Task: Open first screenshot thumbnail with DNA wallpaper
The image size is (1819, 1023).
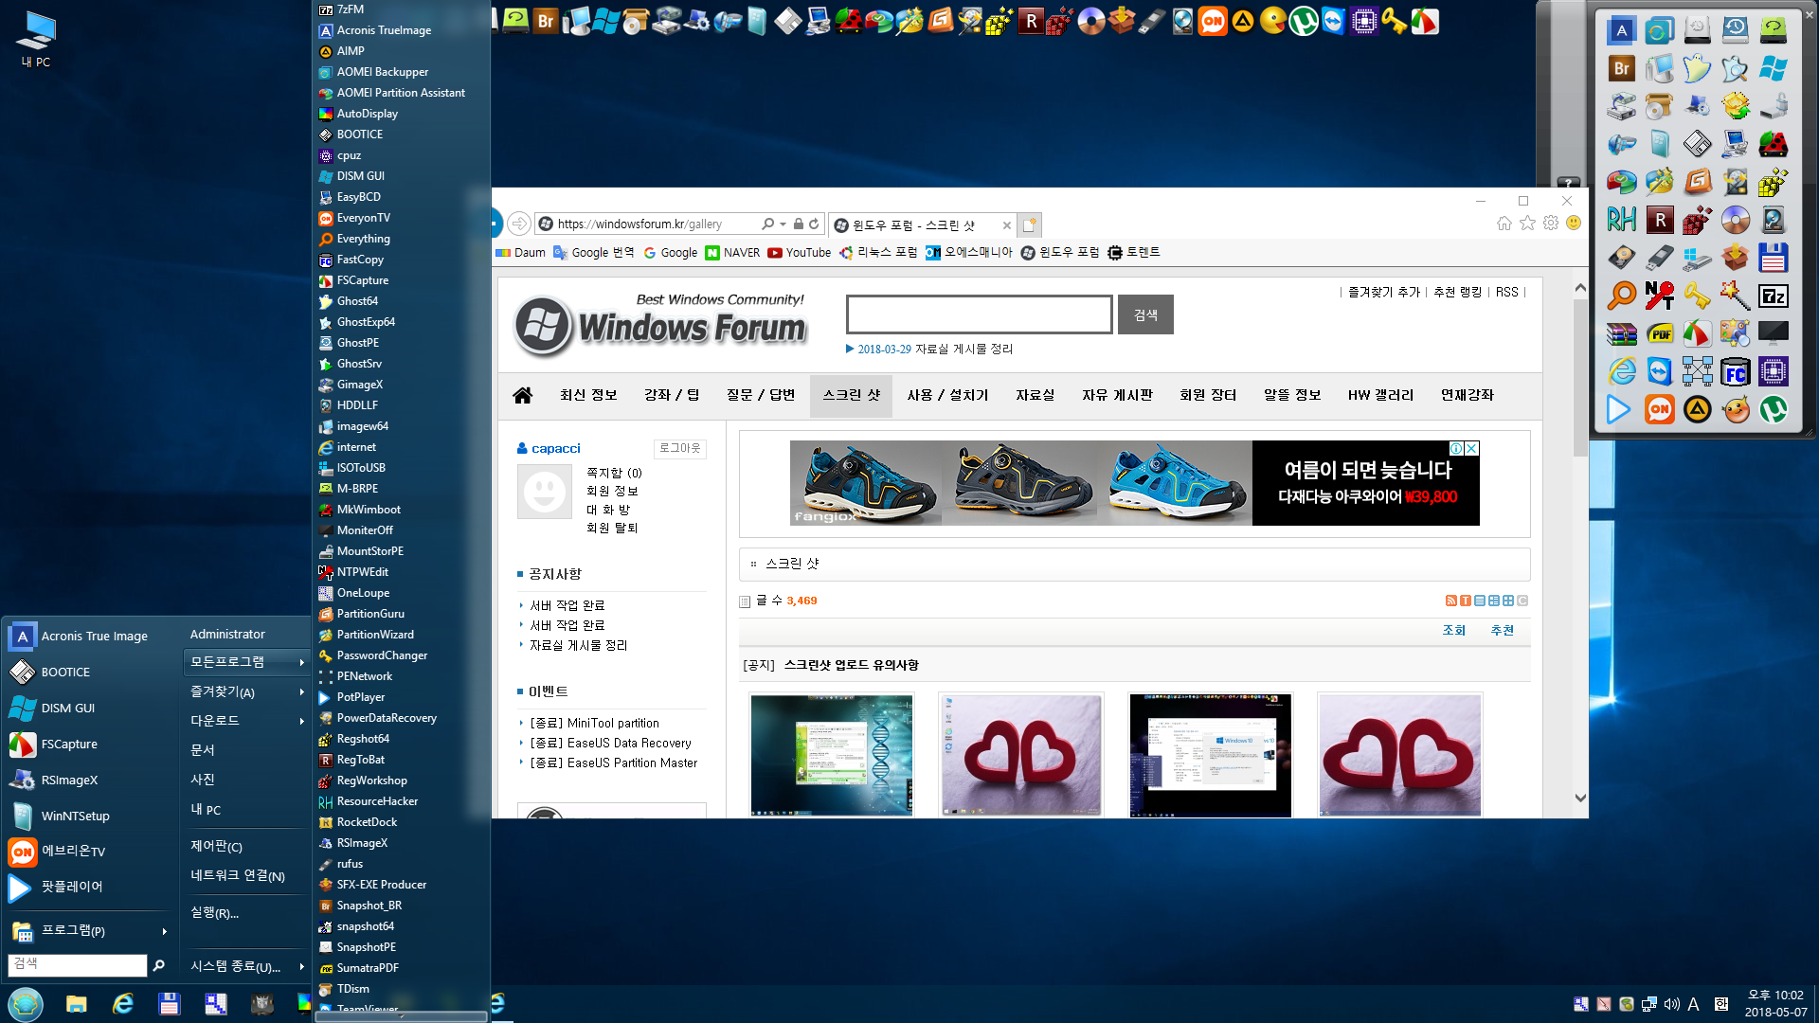Action: tap(832, 756)
